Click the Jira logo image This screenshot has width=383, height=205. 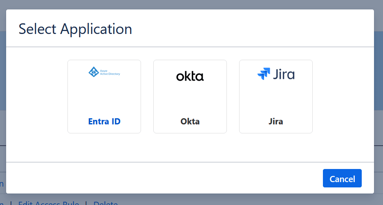tap(276, 74)
